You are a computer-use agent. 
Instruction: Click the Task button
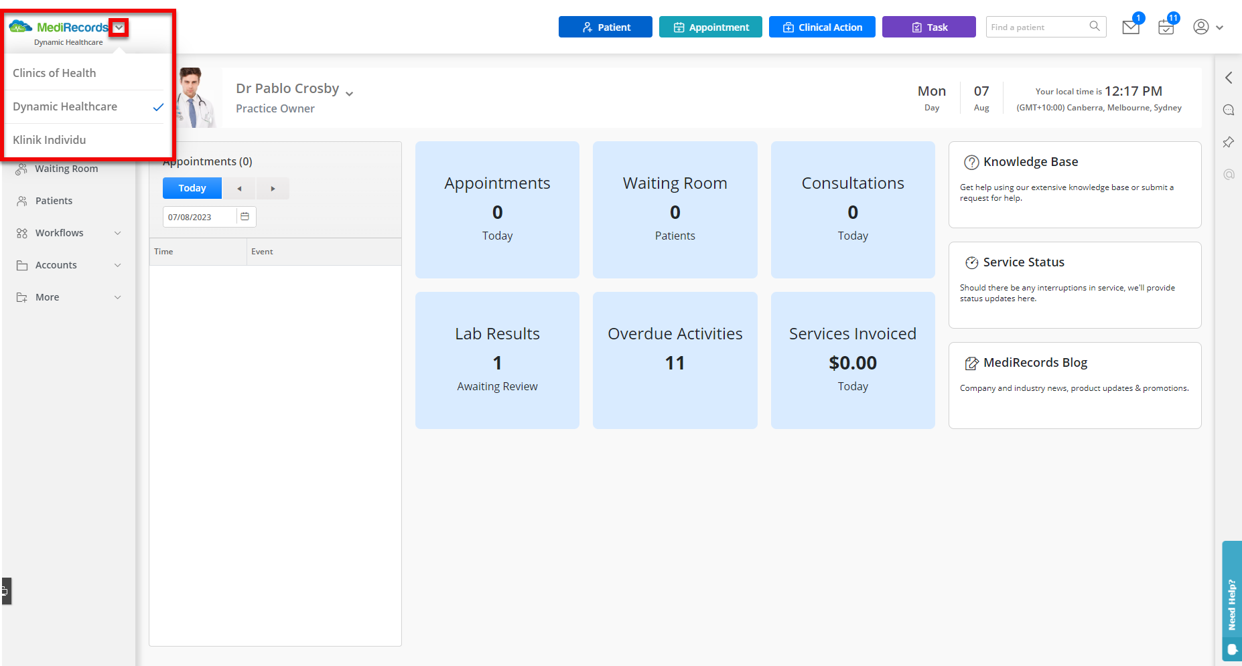[x=929, y=27]
